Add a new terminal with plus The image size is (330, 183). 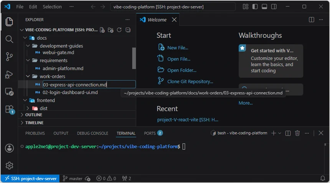coord(273,133)
